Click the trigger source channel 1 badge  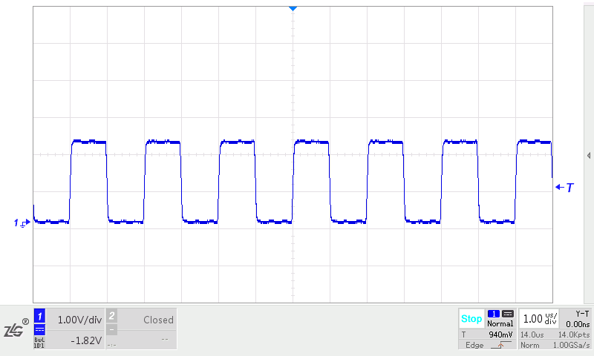tap(493, 314)
